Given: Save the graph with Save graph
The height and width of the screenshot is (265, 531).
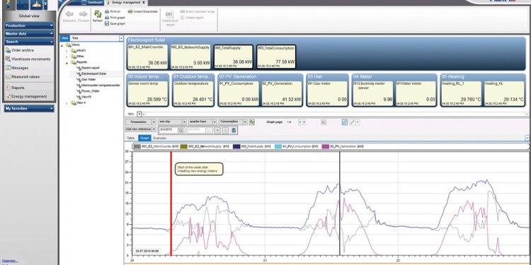Looking at the screenshot, I should point(115,23).
